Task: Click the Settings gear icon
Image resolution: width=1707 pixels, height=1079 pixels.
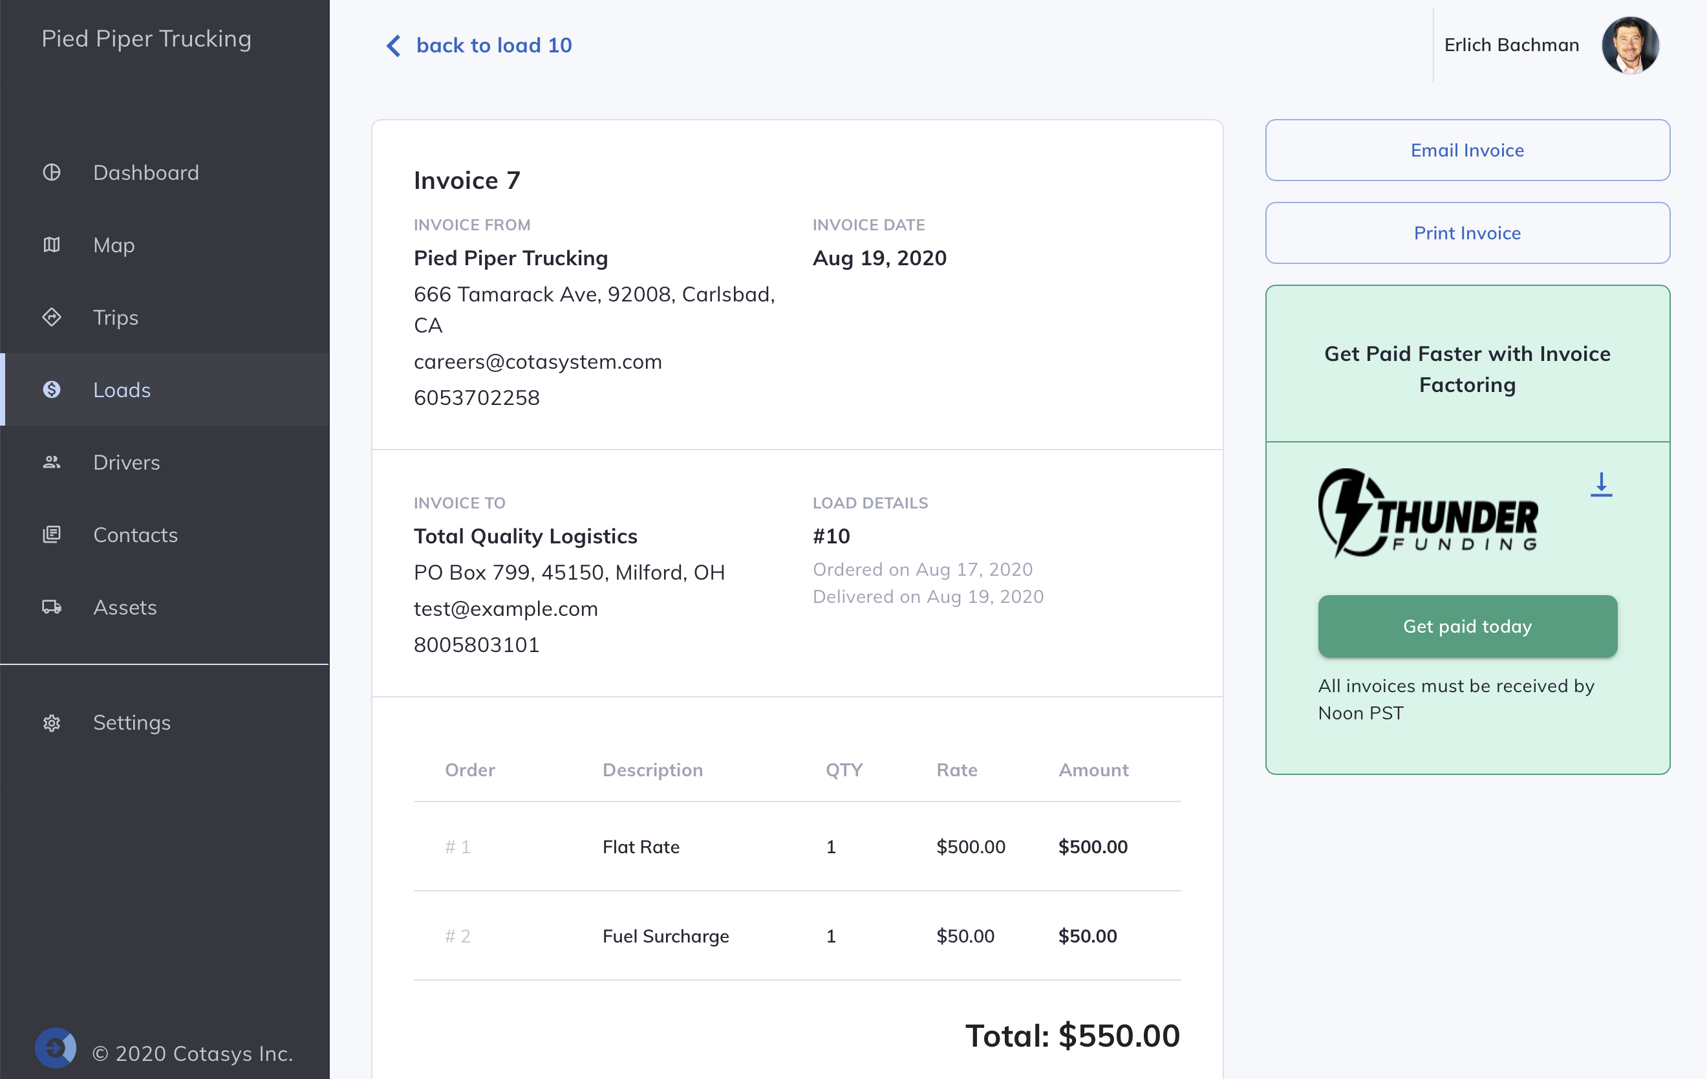Action: [52, 723]
